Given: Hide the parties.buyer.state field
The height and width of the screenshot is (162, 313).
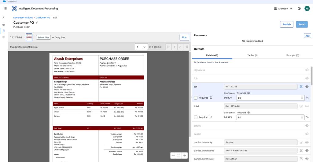Looking at the screenshot, I should pyautogui.click(x=307, y=159).
